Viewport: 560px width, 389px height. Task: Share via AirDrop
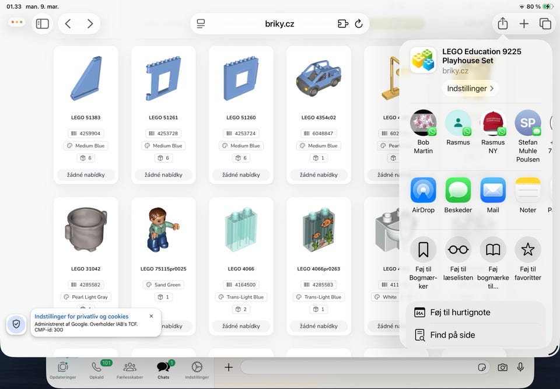point(423,195)
